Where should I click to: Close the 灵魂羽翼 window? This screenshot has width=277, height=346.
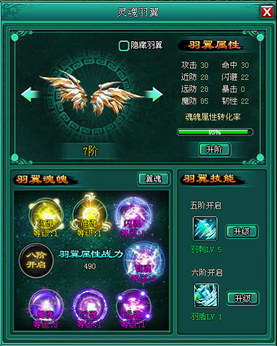(x=267, y=12)
